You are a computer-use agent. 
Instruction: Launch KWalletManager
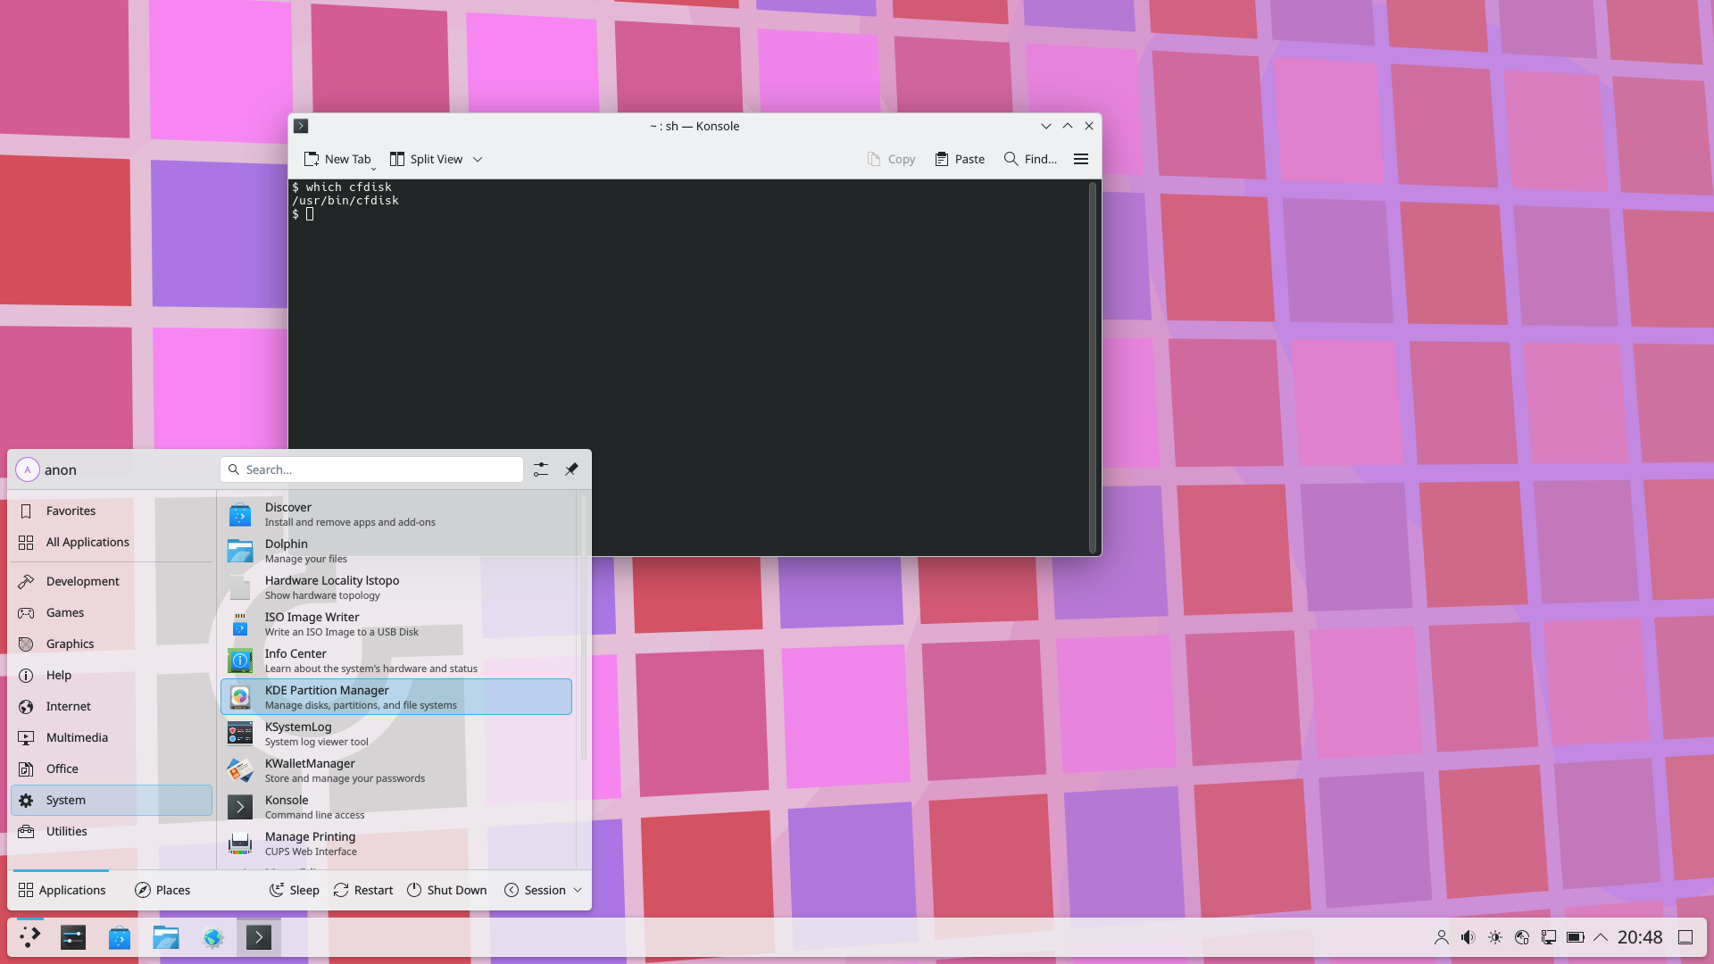[396, 770]
